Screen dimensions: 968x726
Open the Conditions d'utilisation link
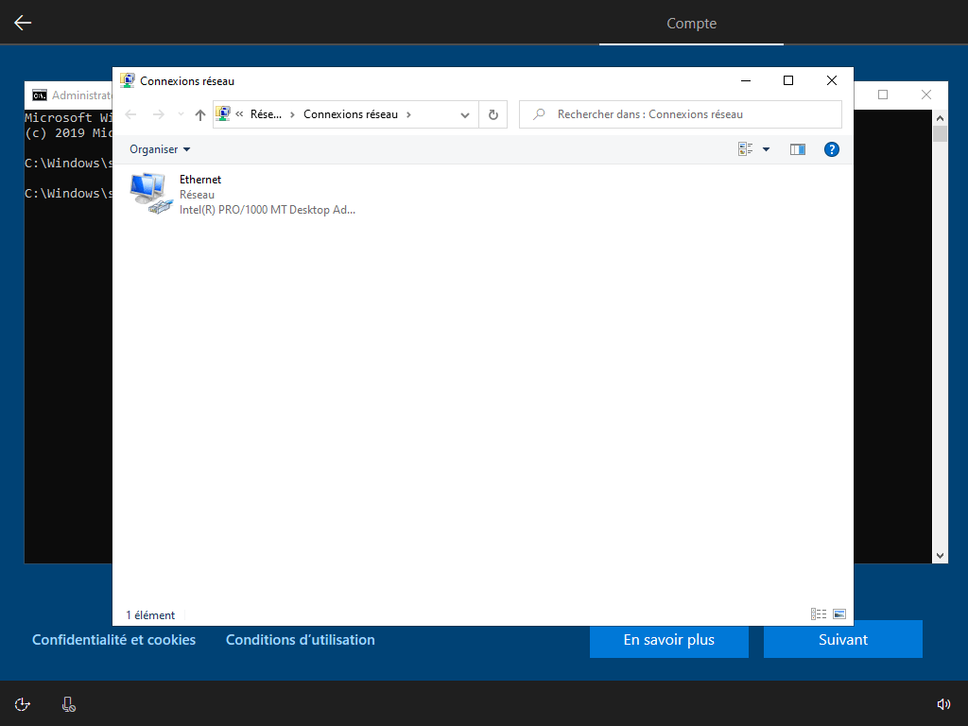coord(300,640)
